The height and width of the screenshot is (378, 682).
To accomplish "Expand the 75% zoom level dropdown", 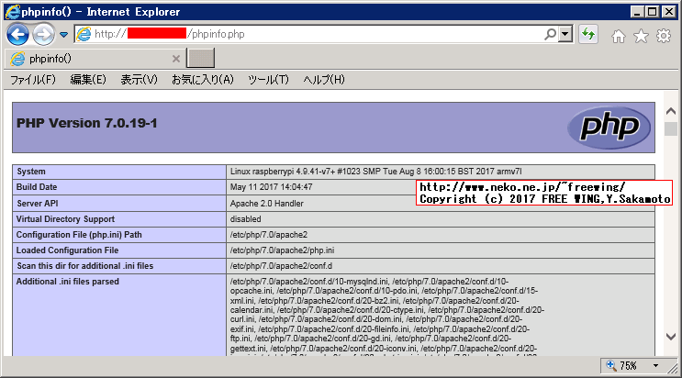I will click(654, 365).
